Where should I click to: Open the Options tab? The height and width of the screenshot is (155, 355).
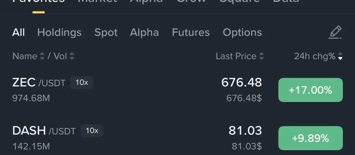click(x=242, y=32)
